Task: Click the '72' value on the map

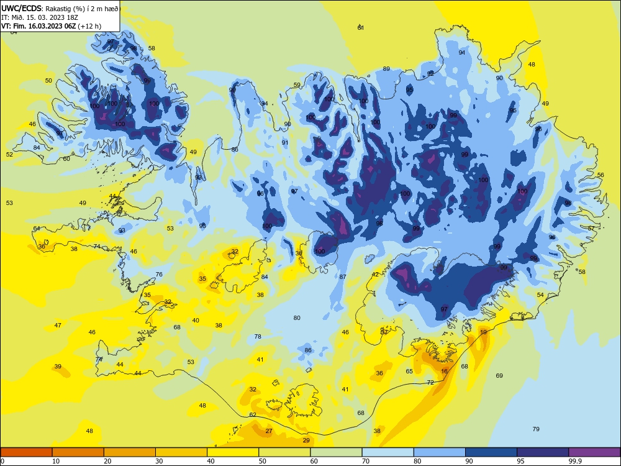Action: pyautogui.click(x=430, y=382)
